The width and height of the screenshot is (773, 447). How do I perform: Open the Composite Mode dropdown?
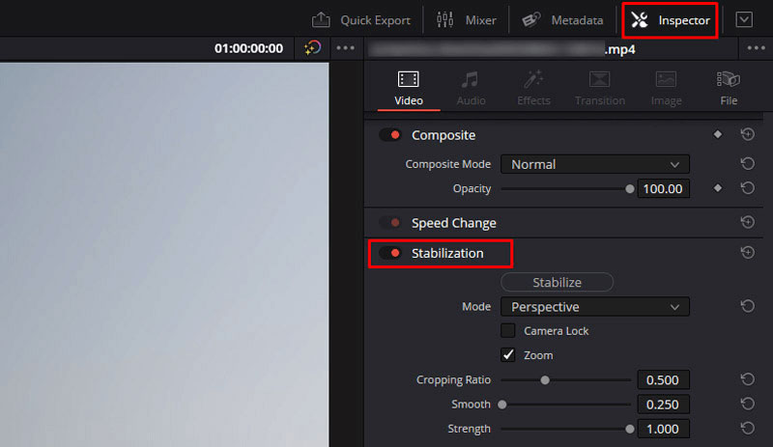click(594, 164)
